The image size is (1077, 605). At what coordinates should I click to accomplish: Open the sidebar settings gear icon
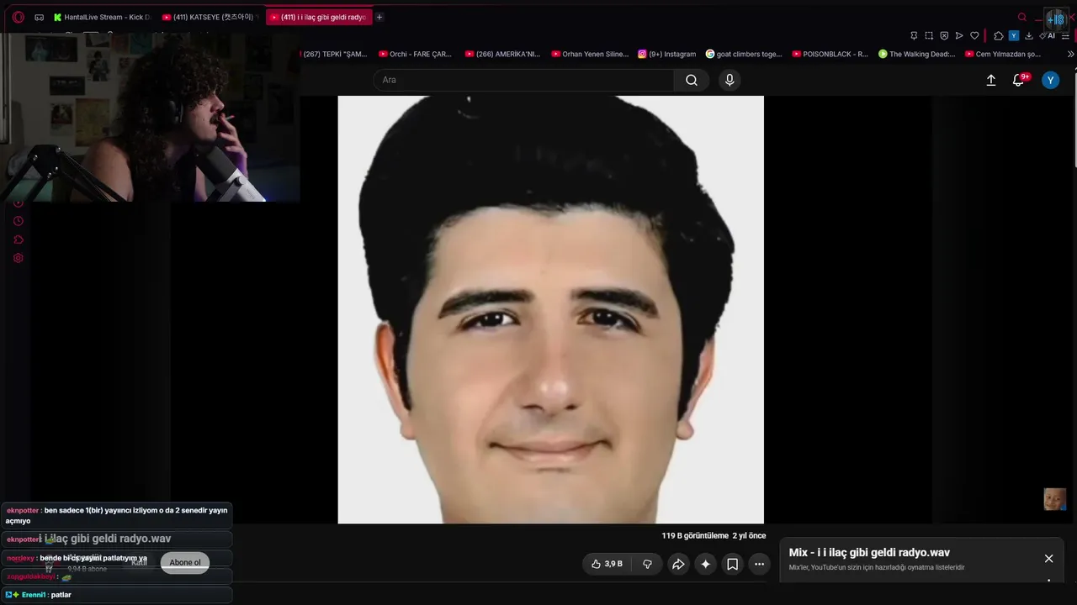19,258
